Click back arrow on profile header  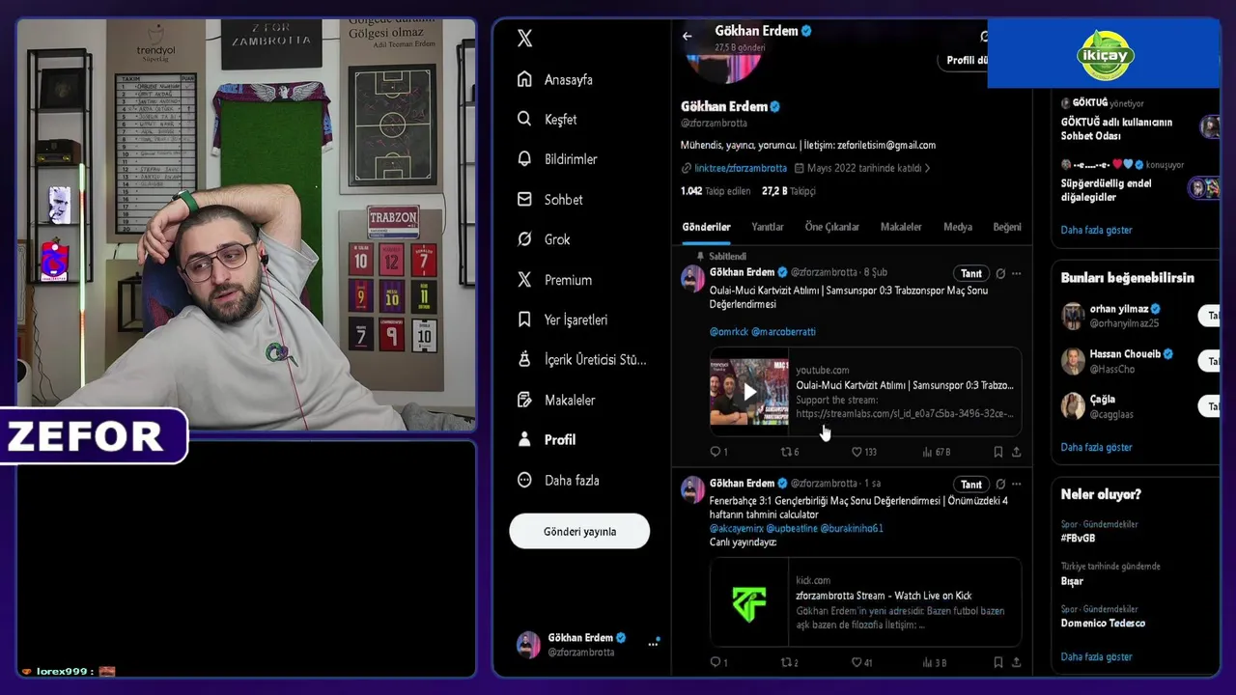click(x=688, y=37)
